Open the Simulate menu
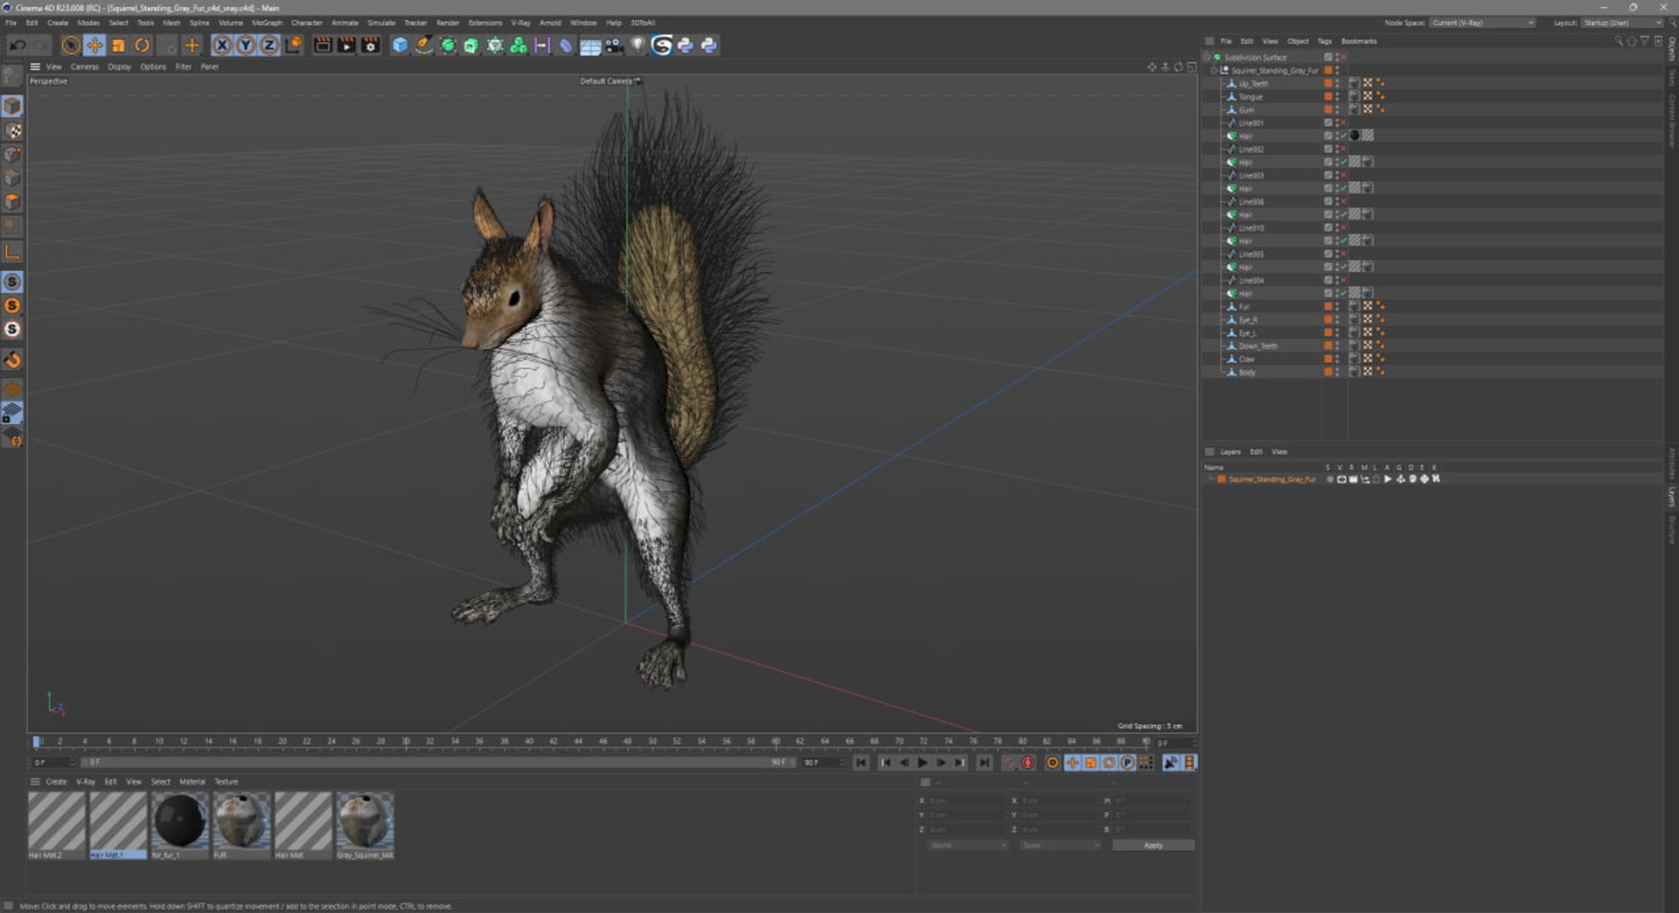 point(380,23)
